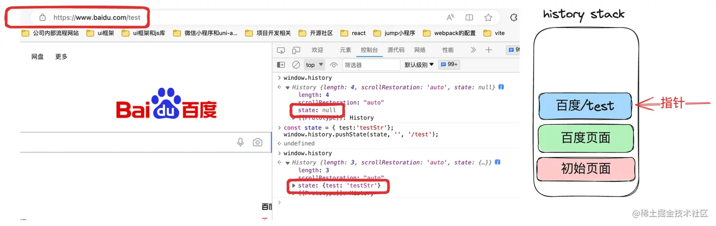Click info icon next to History length 4
Viewport: 716px width, 226px height.
[501, 87]
